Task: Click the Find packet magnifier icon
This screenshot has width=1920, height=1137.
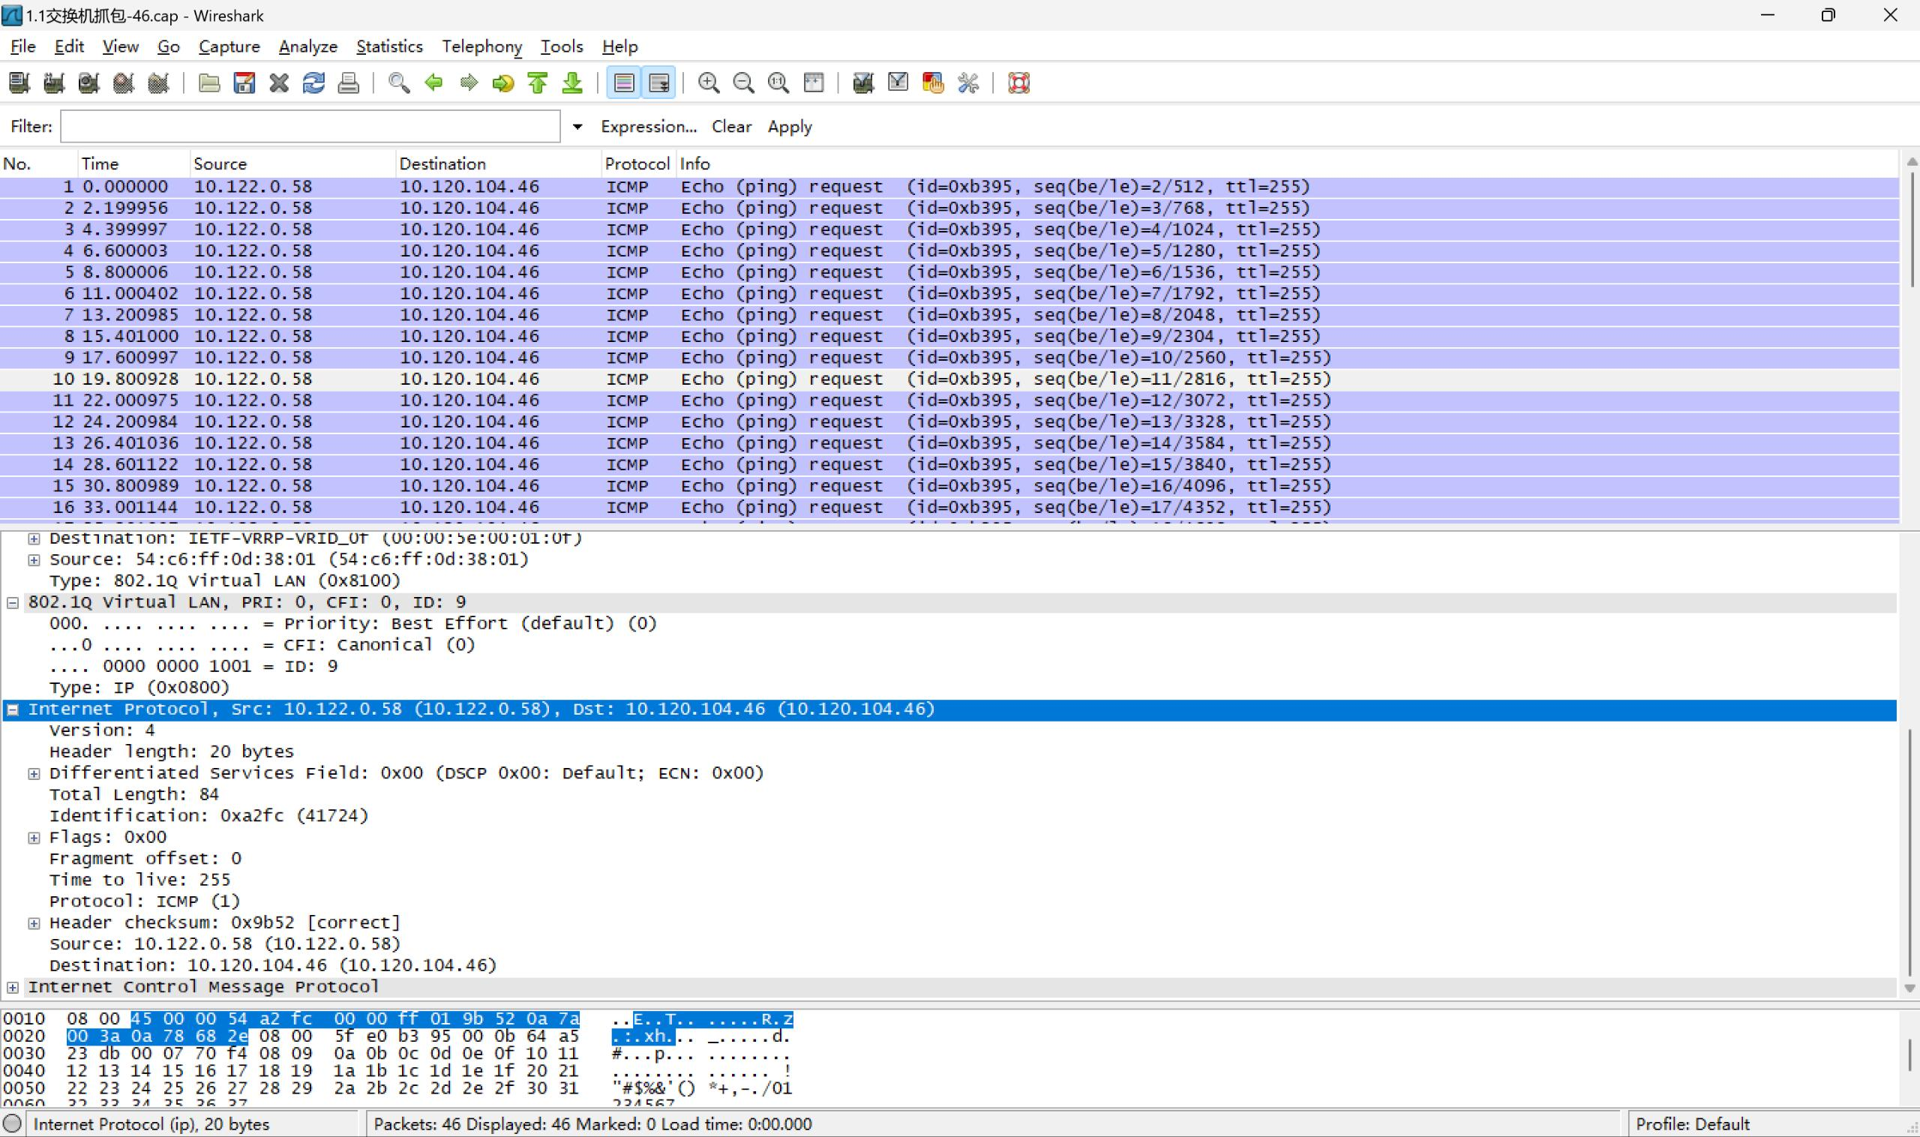Action: (398, 82)
